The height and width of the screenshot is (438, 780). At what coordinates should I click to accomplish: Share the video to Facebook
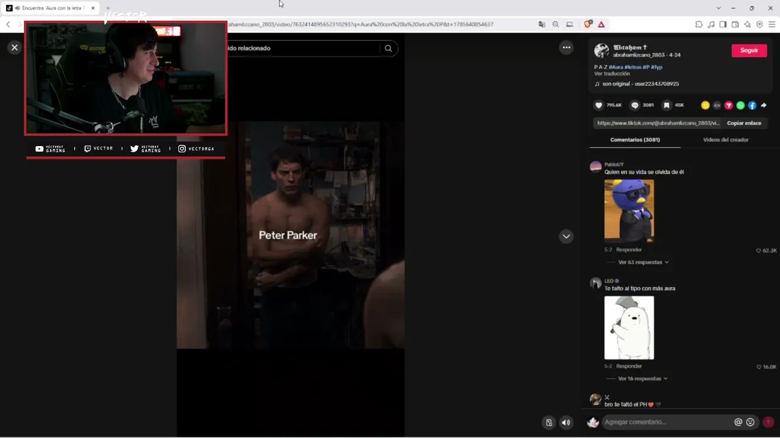pos(752,105)
